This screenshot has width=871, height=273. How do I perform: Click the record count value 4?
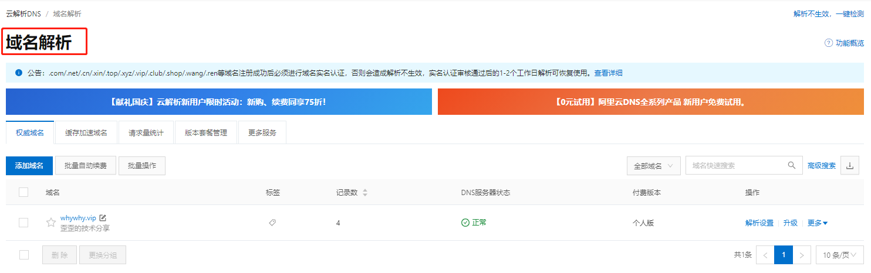[338, 223]
